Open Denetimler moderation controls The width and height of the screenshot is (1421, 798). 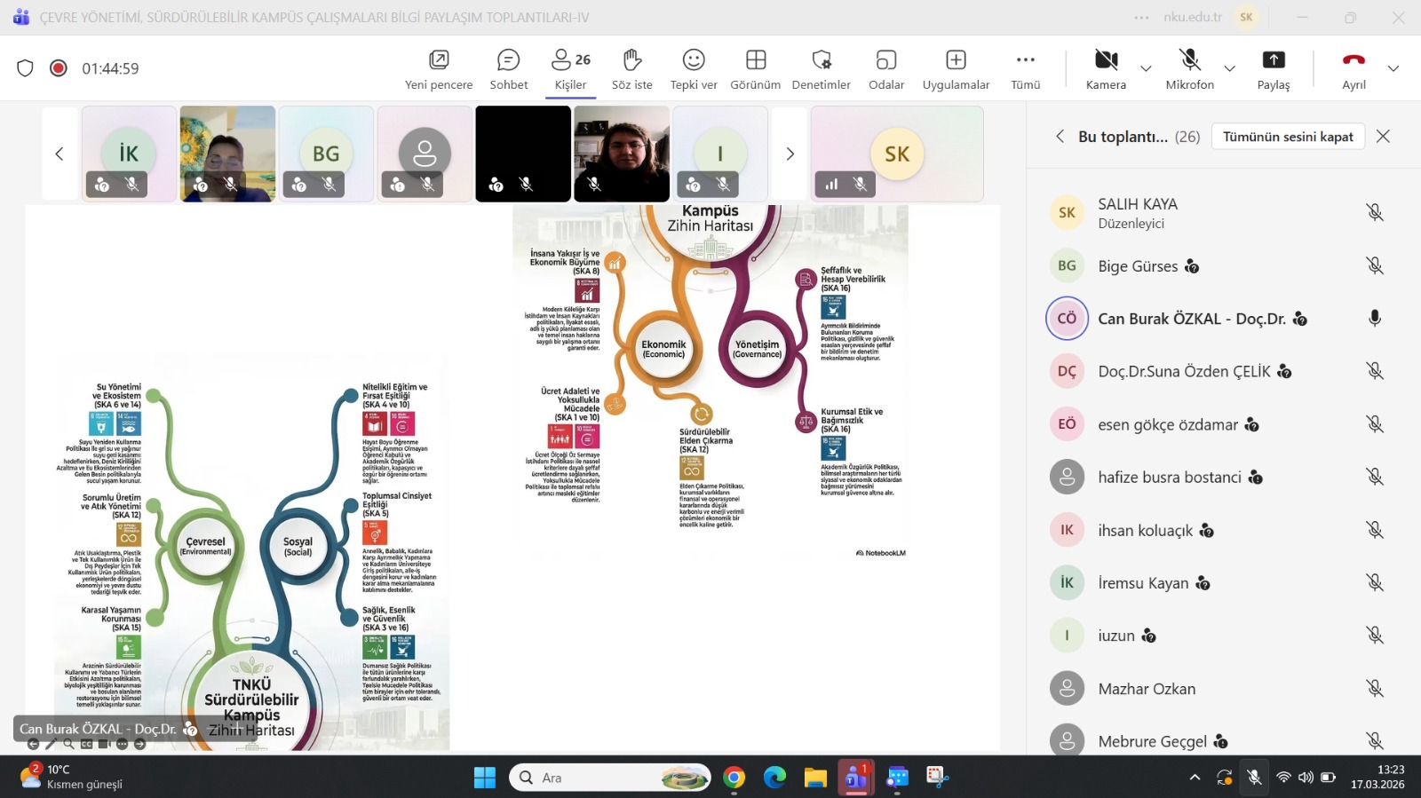pos(821,68)
